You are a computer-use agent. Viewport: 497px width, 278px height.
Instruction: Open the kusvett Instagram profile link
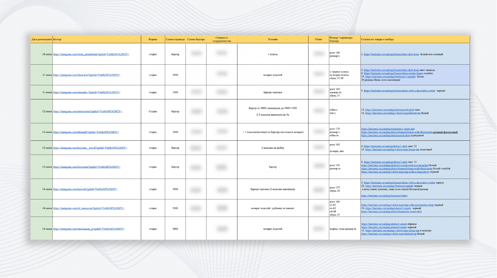tap(85, 189)
